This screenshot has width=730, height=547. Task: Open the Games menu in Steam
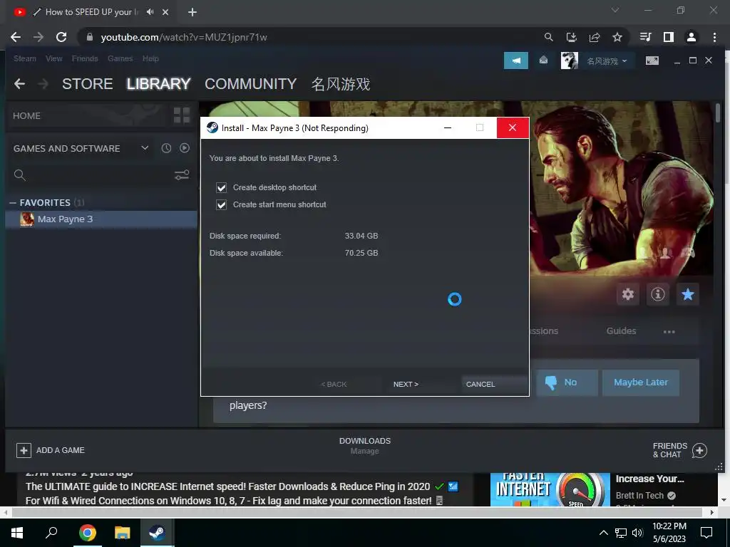click(120, 58)
